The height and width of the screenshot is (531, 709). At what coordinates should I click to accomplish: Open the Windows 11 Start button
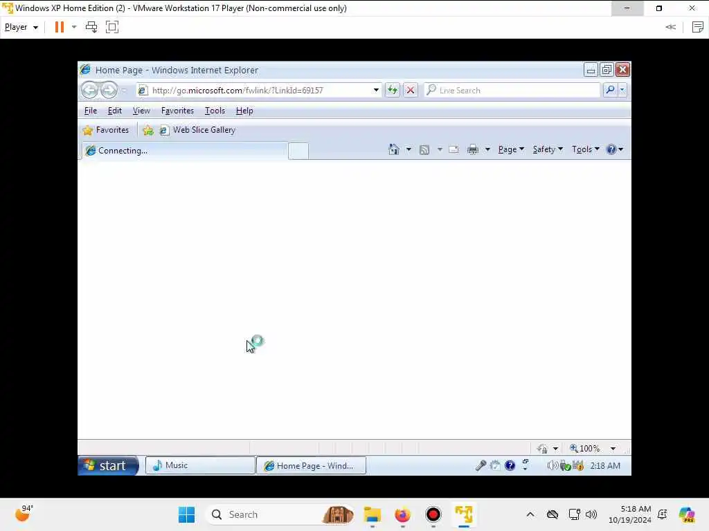pyautogui.click(x=186, y=514)
